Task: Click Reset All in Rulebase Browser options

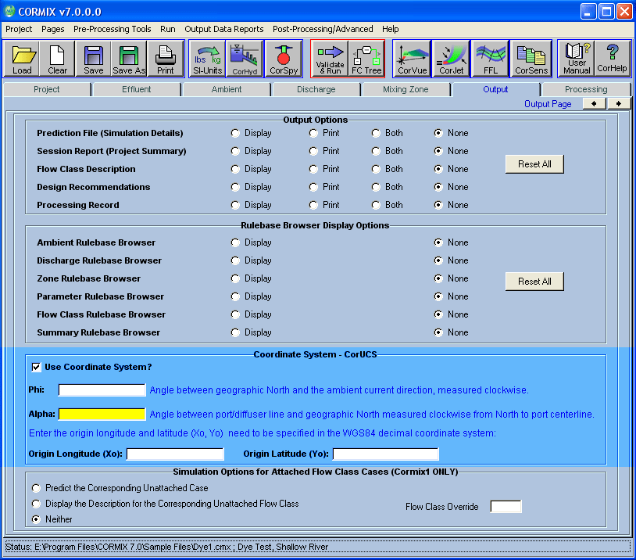Action: coord(534,282)
